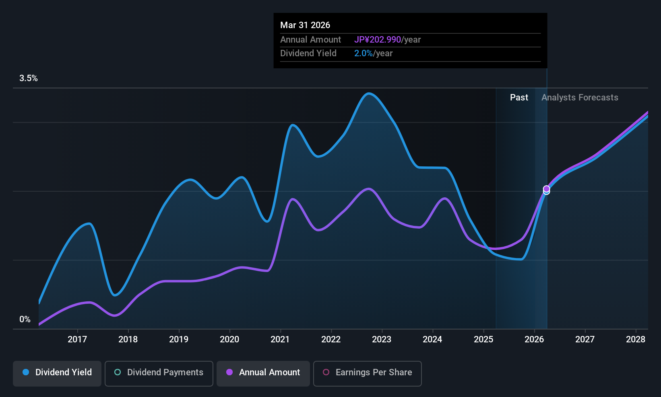Viewport: 661px width, 397px height.
Task: Click the JP¥202.990/year tooltip value
Action: point(387,40)
